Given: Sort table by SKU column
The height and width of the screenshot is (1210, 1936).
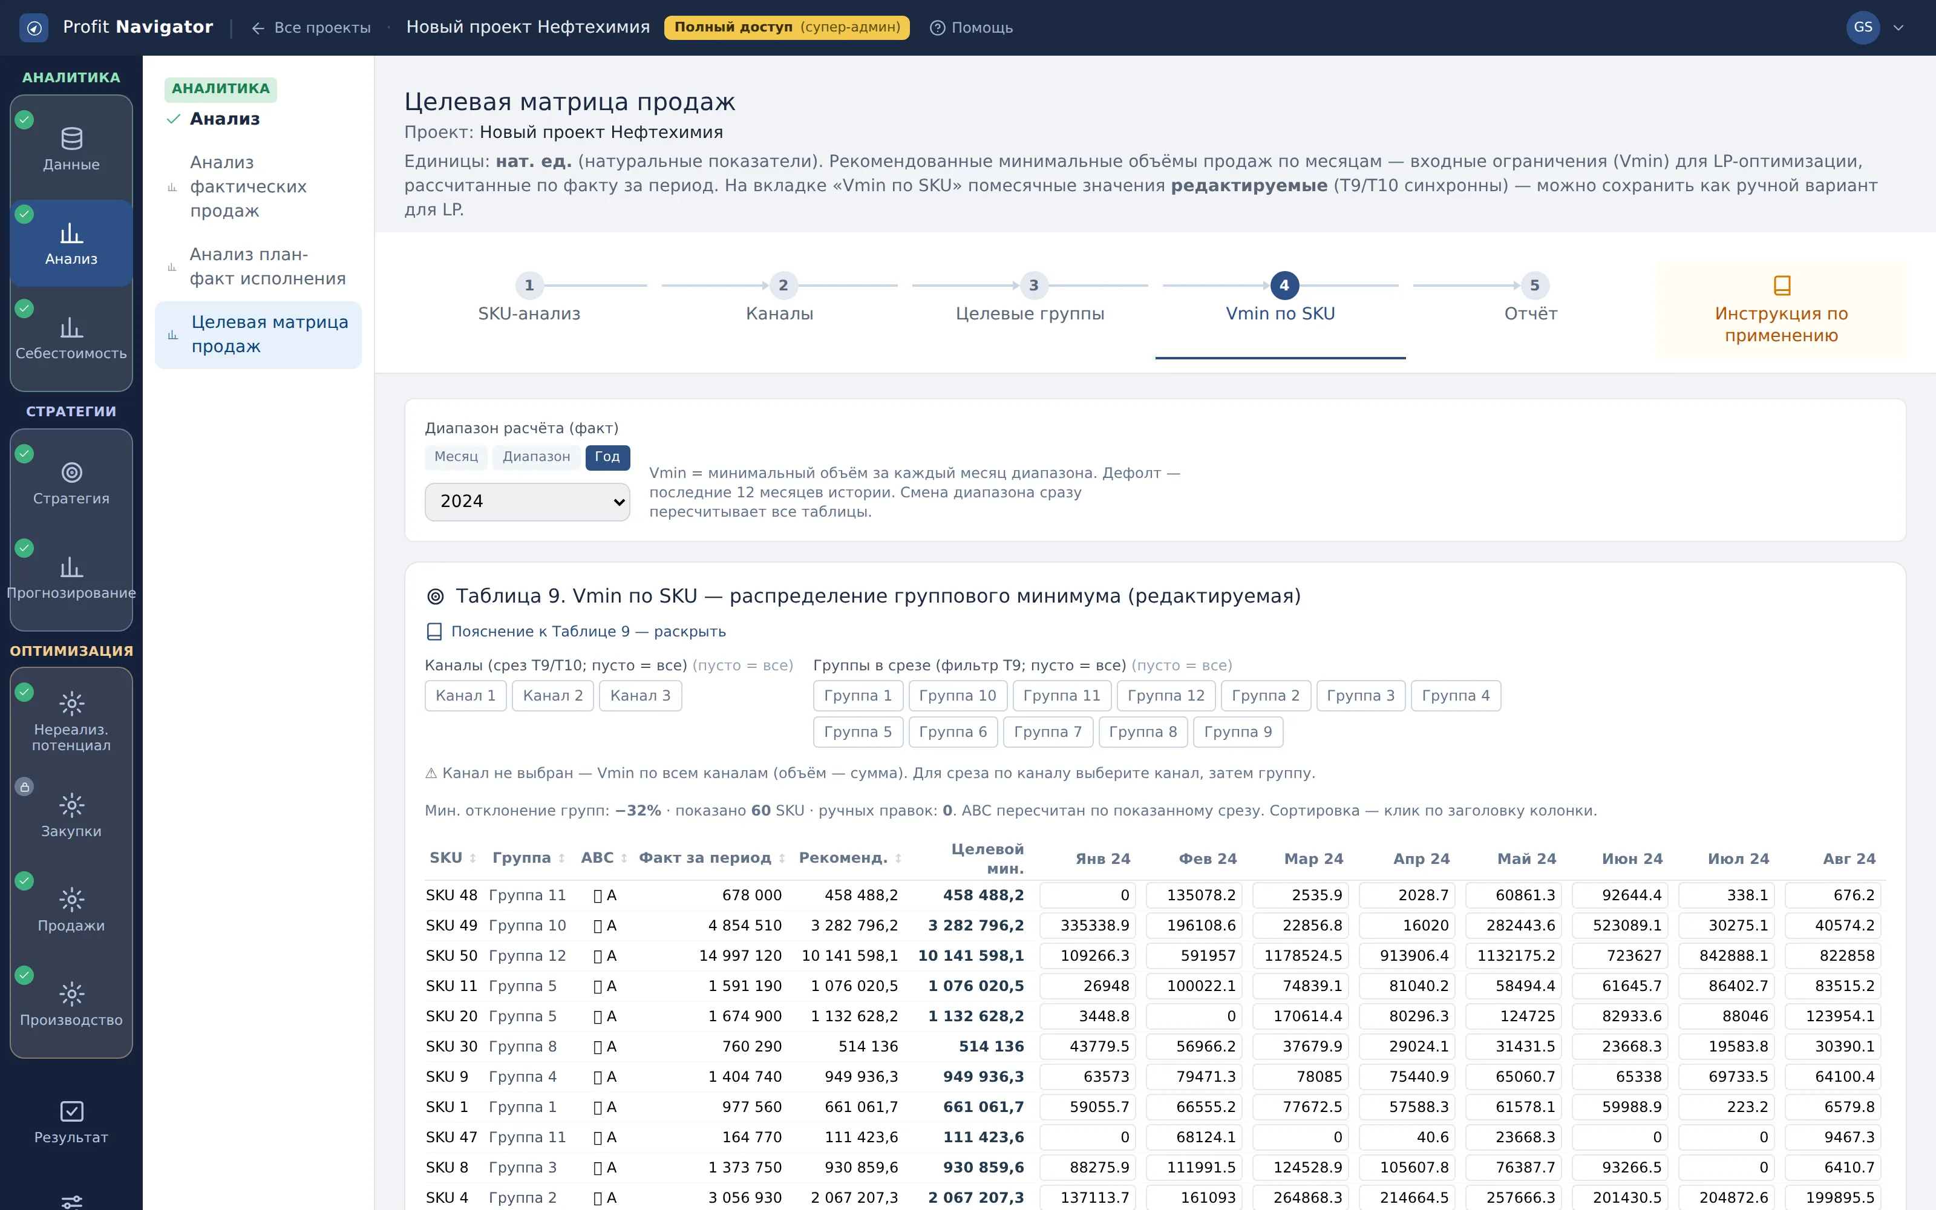Looking at the screenshot, I should pyautogui.click(x=453, y=858).
